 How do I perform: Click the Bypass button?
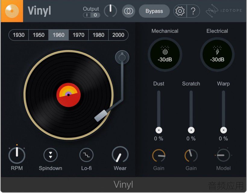click(154, 11)
